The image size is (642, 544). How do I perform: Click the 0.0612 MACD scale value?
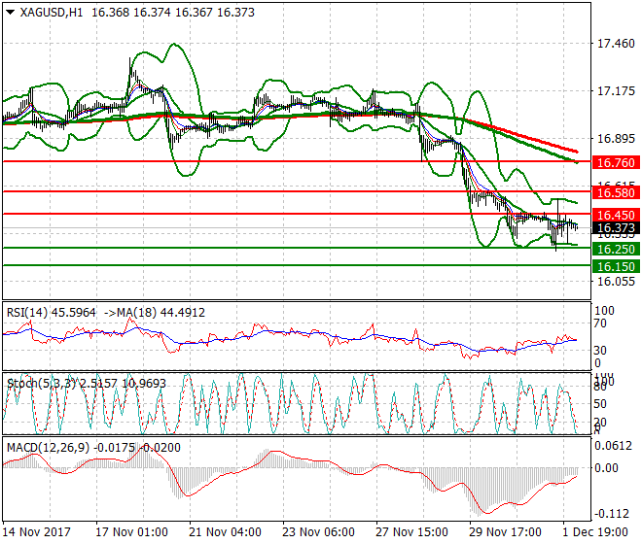click(614, 446)
